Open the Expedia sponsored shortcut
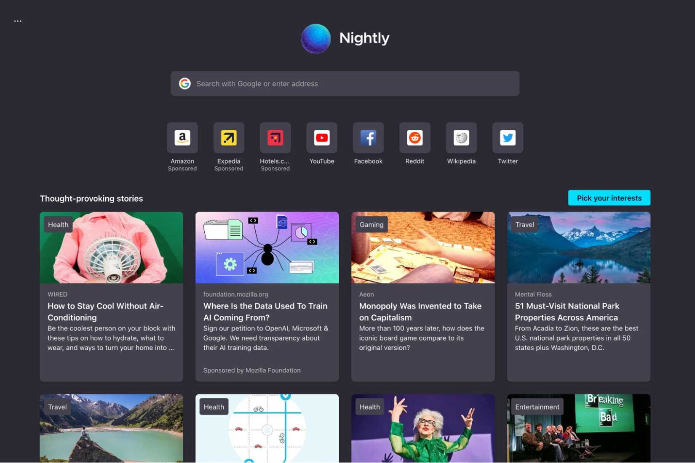The height and width of the screenshot is (463, 695). click(x=229, y=138)
